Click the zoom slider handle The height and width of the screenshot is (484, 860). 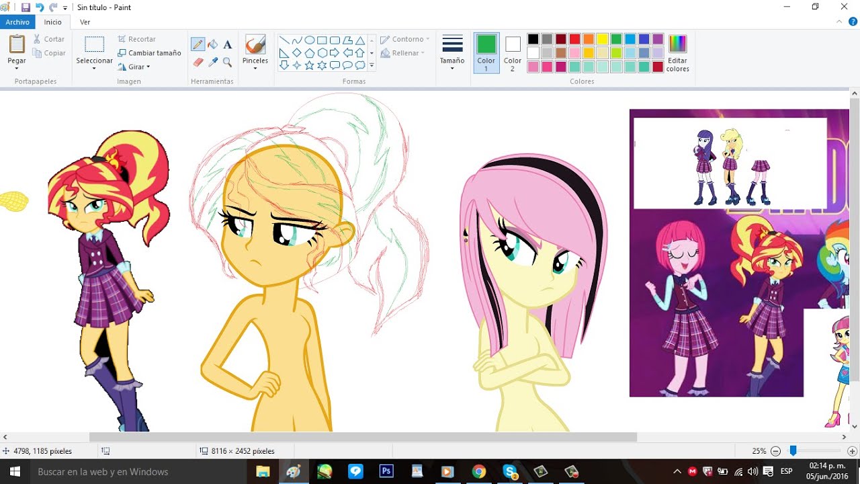coord(793,451)
